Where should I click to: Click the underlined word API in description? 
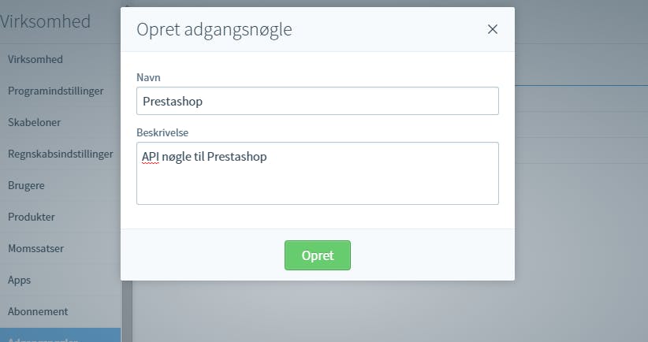(x=151, y=157)
